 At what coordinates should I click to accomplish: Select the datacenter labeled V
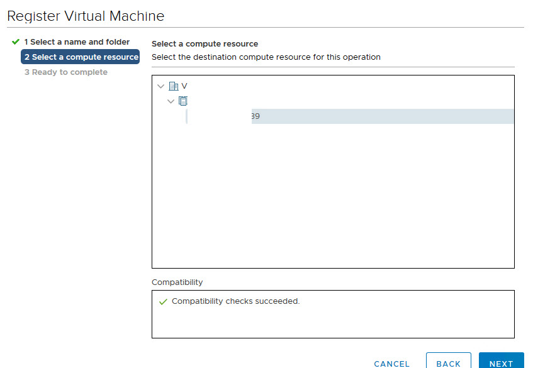184,86
